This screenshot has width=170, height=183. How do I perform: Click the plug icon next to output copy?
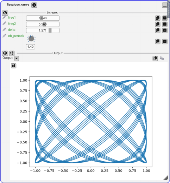162,58
